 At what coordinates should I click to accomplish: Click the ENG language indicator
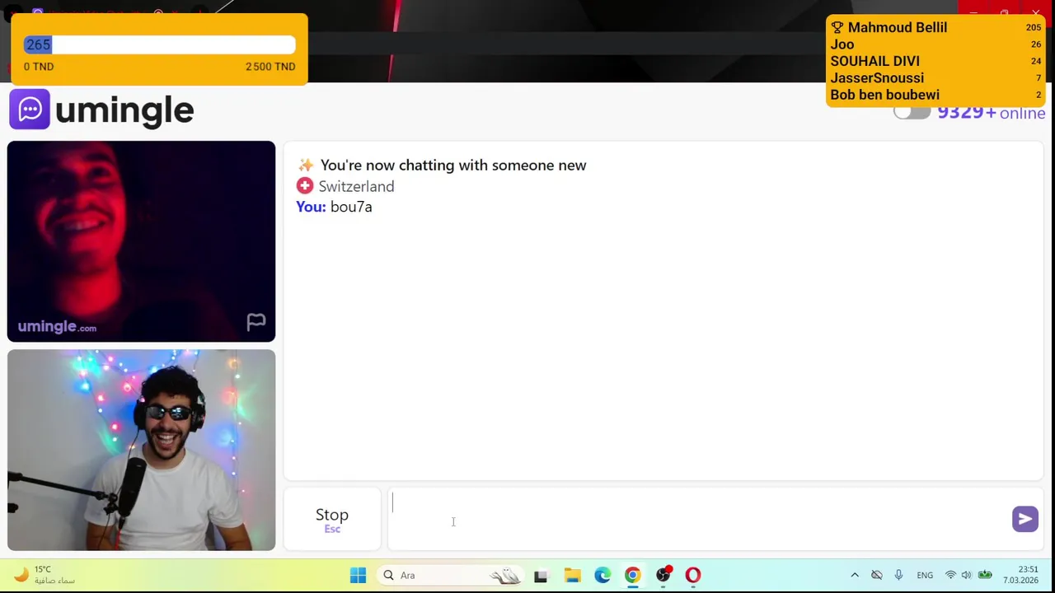pos(925,575)
